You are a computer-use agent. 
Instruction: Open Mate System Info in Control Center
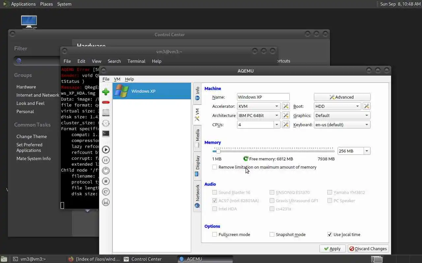pos(34,158)
